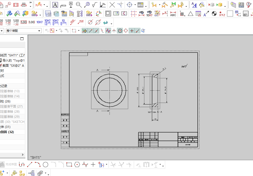
Task: Toggle Point on Face snap
Action: pyautogui.click(x=143, y=31)
